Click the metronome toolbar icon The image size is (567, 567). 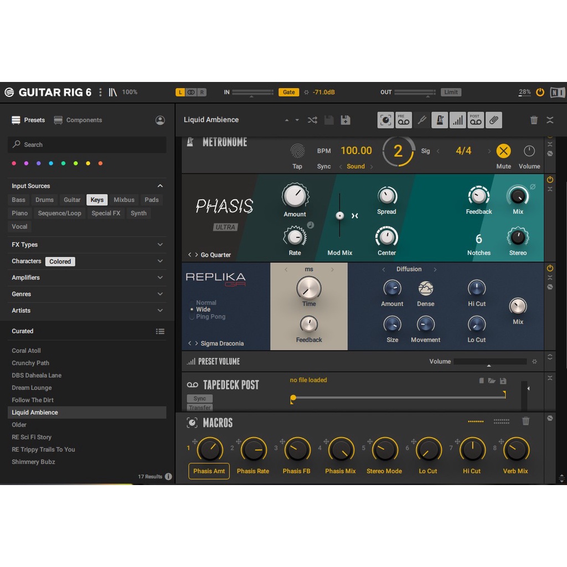tap(439, 120)
